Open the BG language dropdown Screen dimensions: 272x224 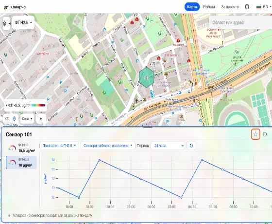tap(264, 7)
